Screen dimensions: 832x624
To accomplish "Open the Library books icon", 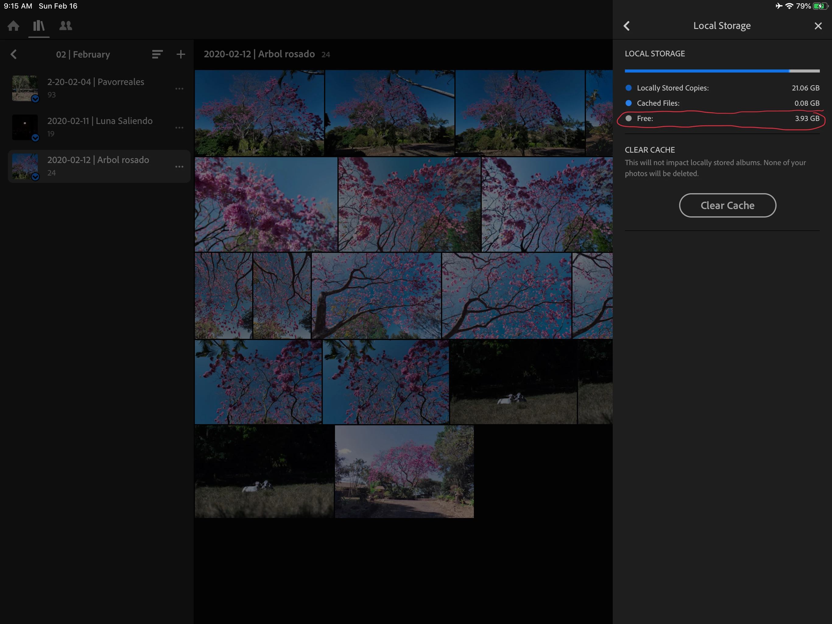I will click(x=39, y=26).
